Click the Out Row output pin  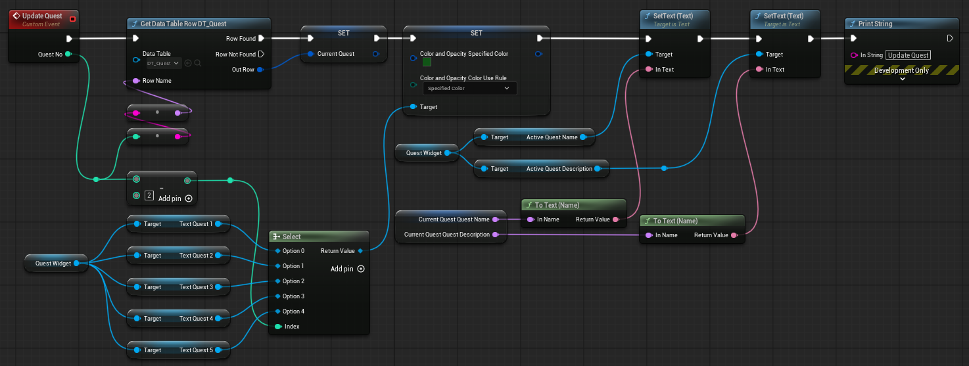(260, 69)
